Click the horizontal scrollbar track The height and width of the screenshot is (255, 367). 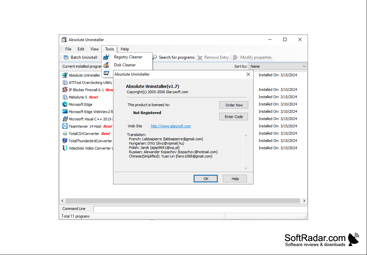point(183,201)
